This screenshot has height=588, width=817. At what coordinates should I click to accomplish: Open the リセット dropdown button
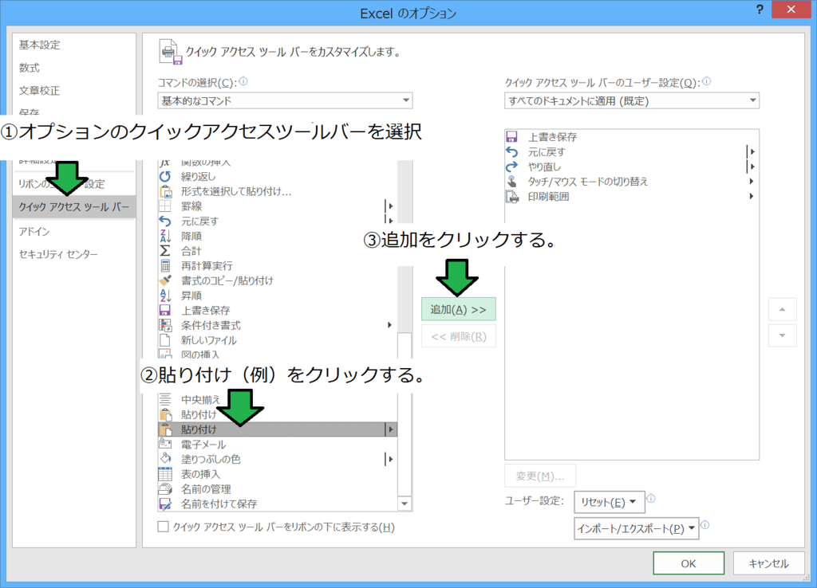click(609, 502)
